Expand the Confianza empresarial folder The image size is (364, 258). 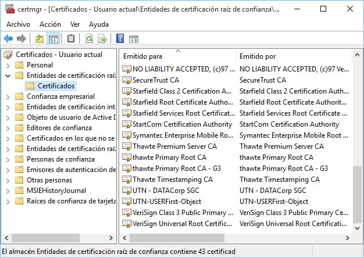click(8, 96)
